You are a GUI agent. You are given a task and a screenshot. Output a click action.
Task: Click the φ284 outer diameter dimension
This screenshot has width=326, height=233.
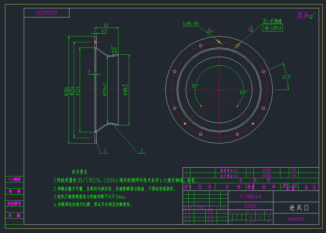[x=66, y=91]
